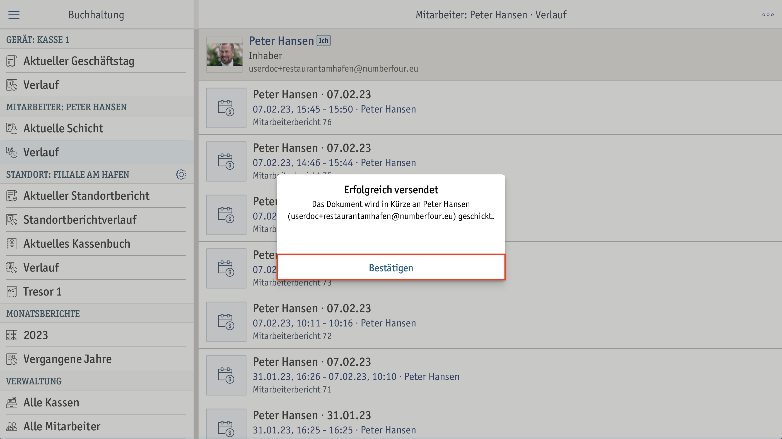Viewport: 782px width, 439px height.
Task: Click the gear icon beside Standort: Filiale am Hafen
Action: pos(181,174)
